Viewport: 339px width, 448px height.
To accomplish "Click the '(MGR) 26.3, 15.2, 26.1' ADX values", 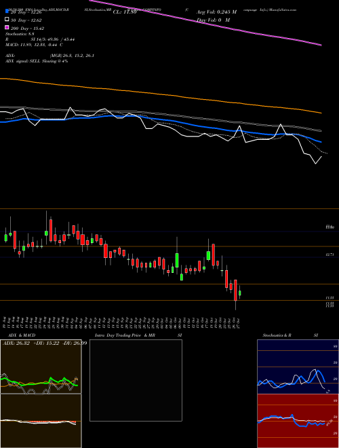I will (x=72, y=56).
